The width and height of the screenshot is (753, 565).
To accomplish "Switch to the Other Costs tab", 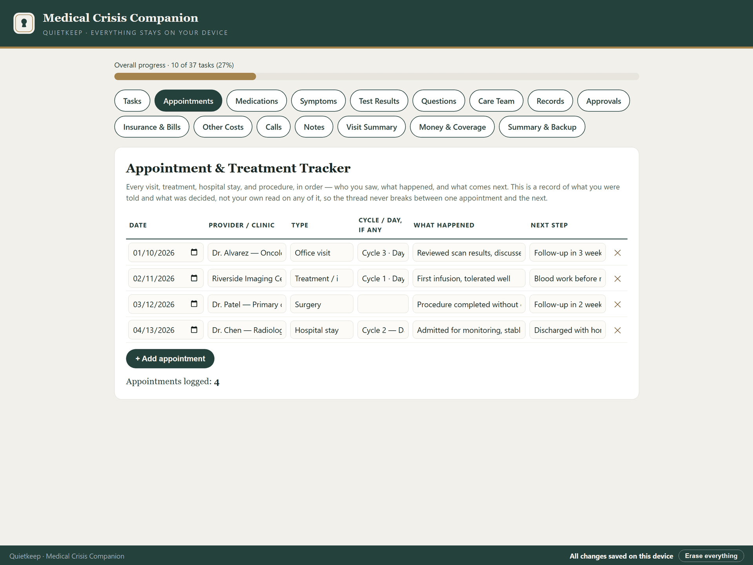I will pos(223,127).
